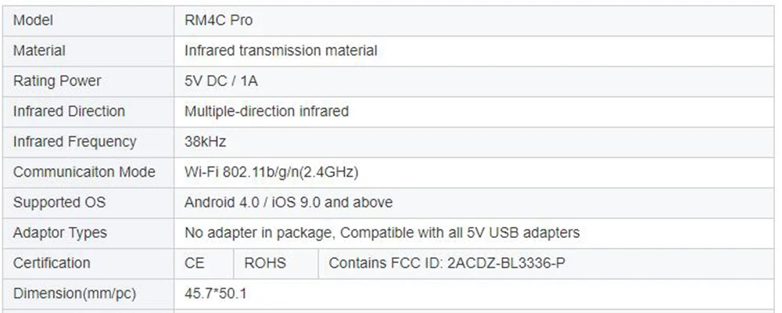Click the Adaptor Types label

[60, 233]
